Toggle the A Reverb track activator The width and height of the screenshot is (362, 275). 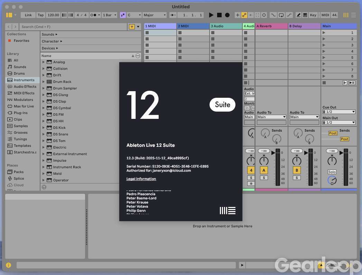pos(264,170)
